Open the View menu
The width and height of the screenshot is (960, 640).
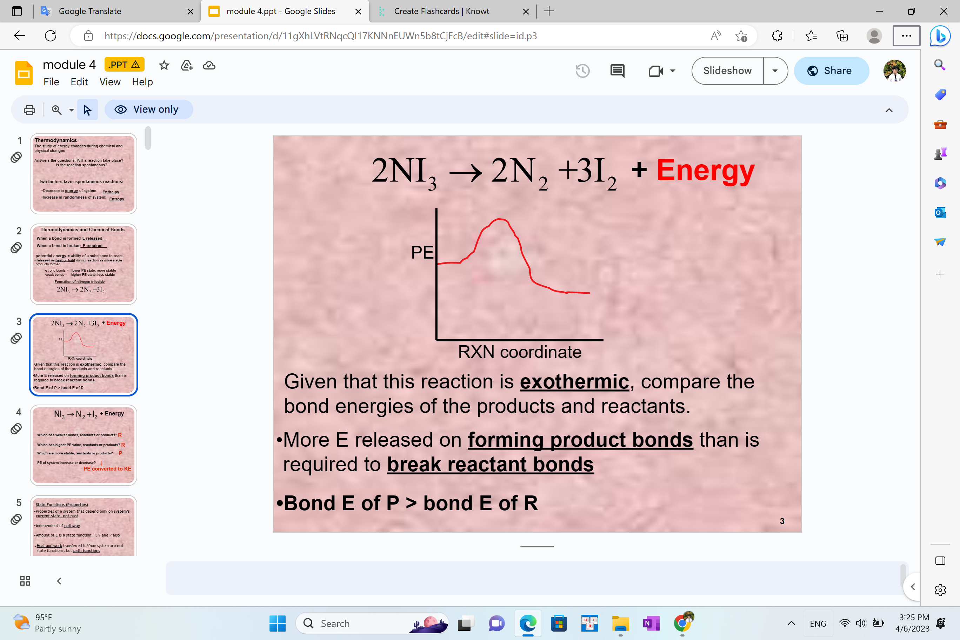tap(110, 82)
